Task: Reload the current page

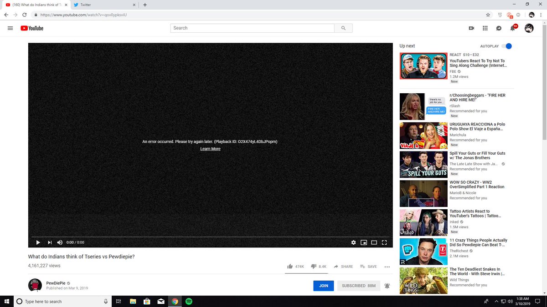Action: point(25,15)
